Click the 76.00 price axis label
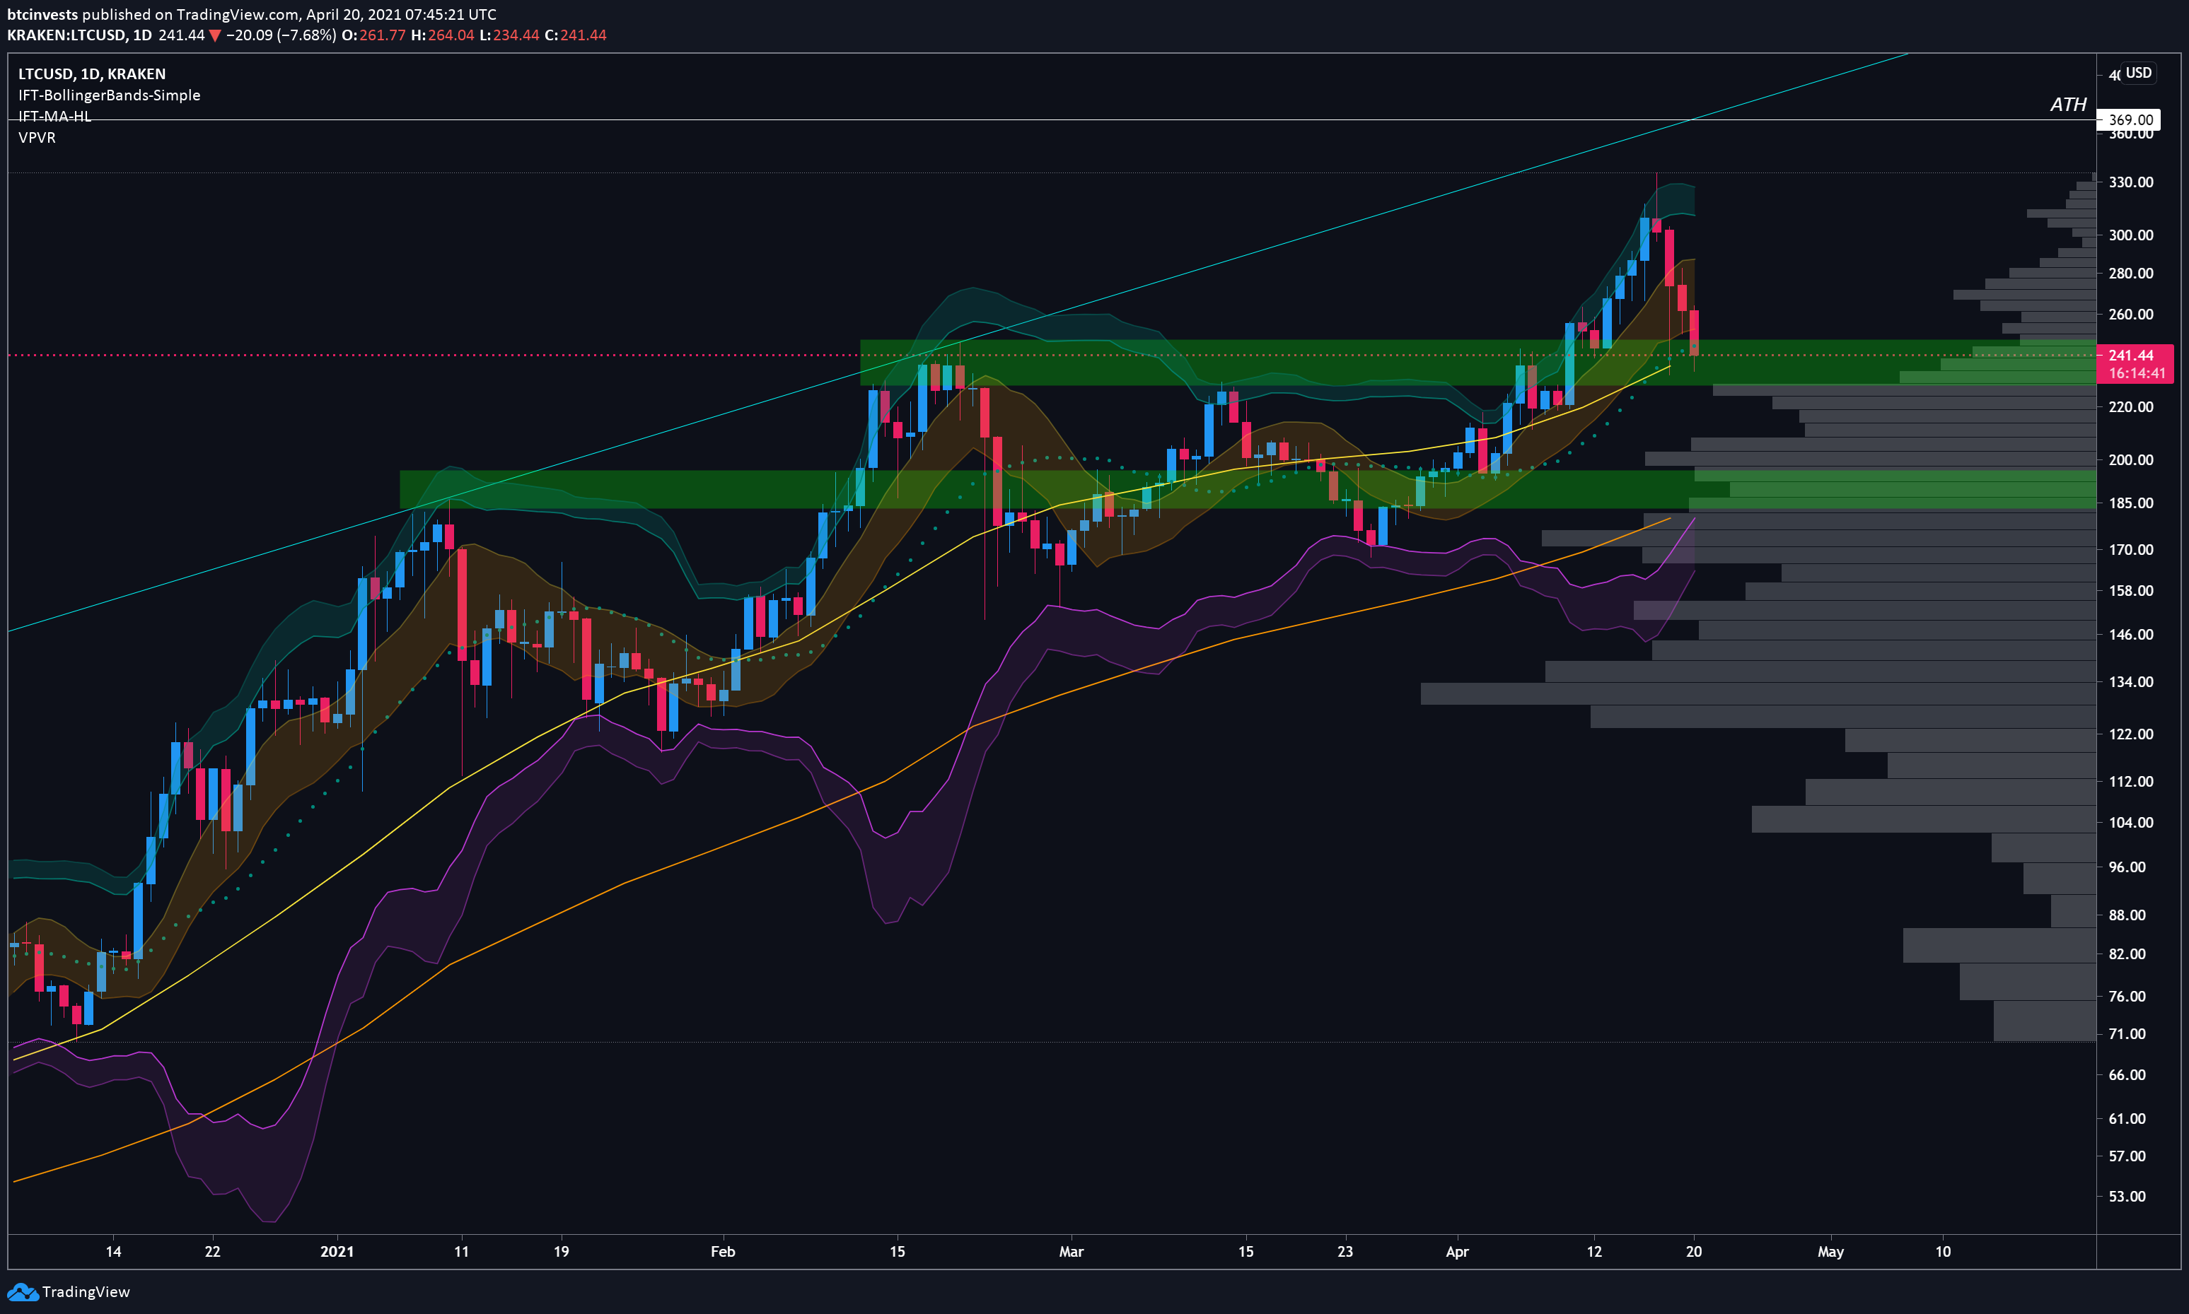The image size is (2189, 1314). coord(2127,996)
